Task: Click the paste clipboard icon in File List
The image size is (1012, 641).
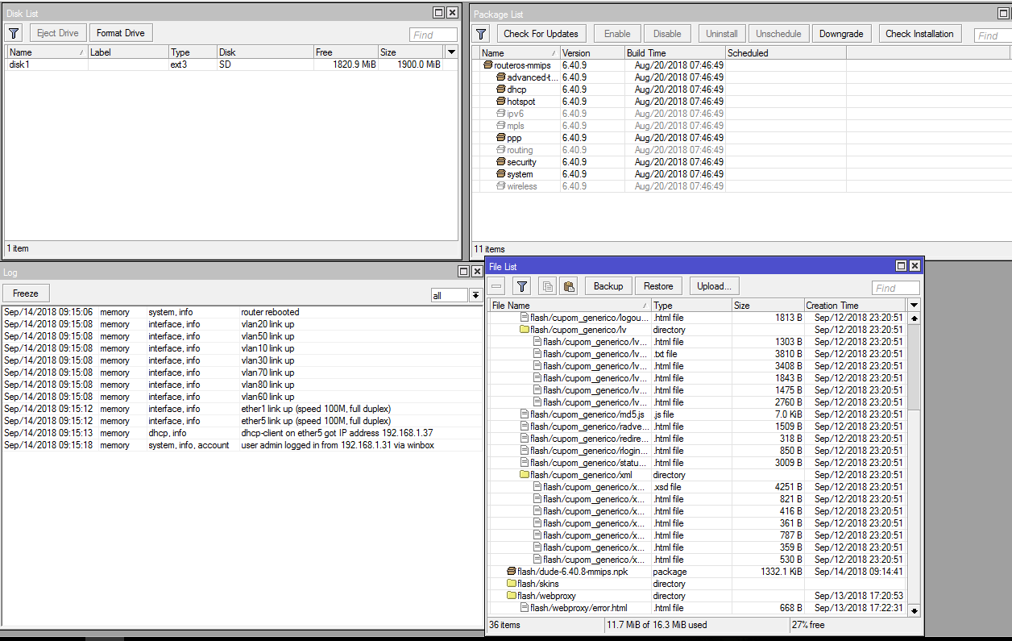Action: 569,286
